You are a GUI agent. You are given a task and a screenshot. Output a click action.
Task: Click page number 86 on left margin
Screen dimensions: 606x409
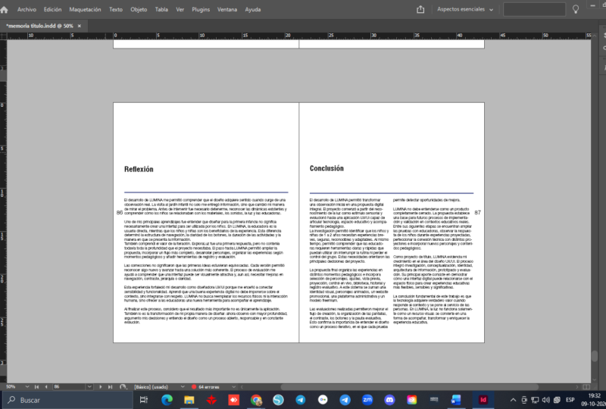tap(120, 212)
